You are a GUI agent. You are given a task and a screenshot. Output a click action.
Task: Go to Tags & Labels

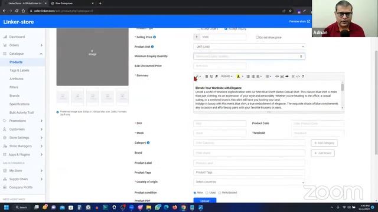click(19, 71)
